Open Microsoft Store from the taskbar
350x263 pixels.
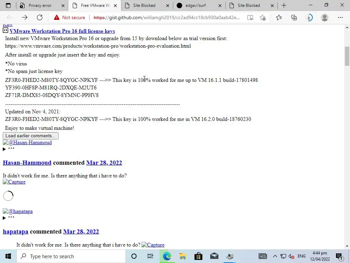[x=198, y=256]
